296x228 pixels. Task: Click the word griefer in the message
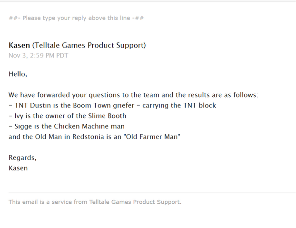[x=124, y=105]
